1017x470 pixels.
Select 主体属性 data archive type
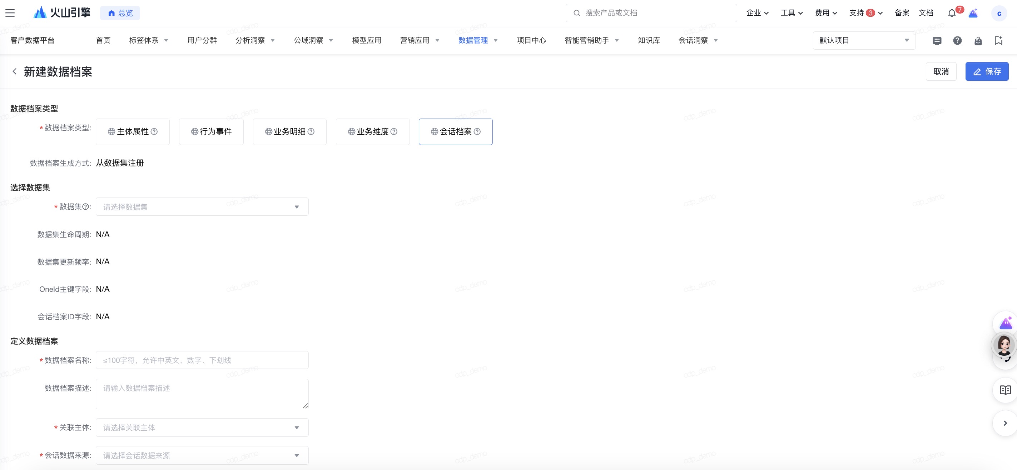tap(133, 132)
